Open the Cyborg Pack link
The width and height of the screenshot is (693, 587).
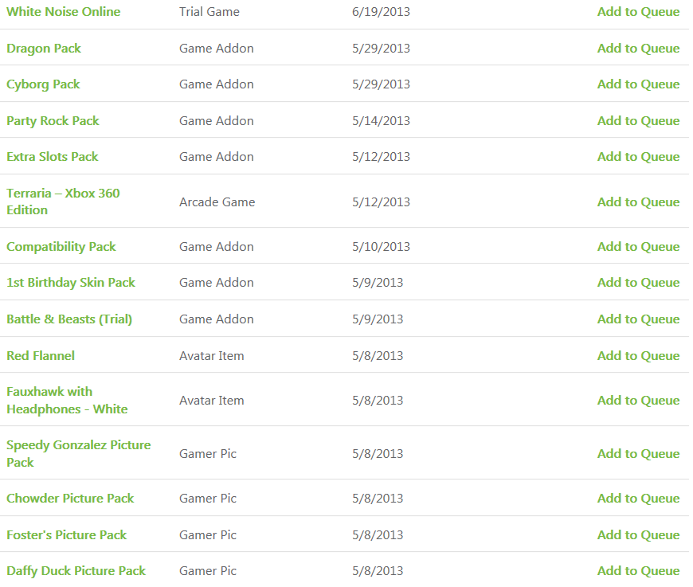(44, 84)
